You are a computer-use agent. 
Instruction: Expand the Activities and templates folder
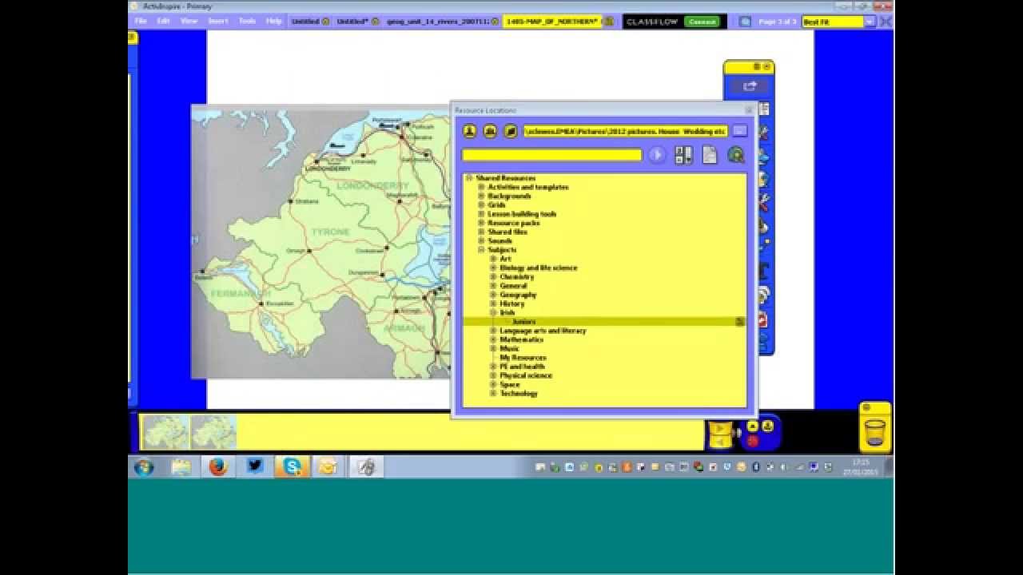481,187
